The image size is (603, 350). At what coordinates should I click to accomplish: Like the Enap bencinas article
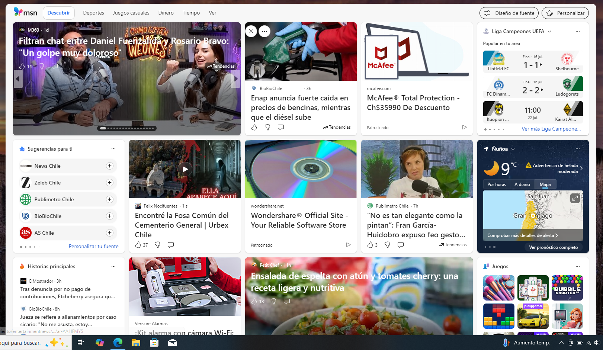click(254, 127)
